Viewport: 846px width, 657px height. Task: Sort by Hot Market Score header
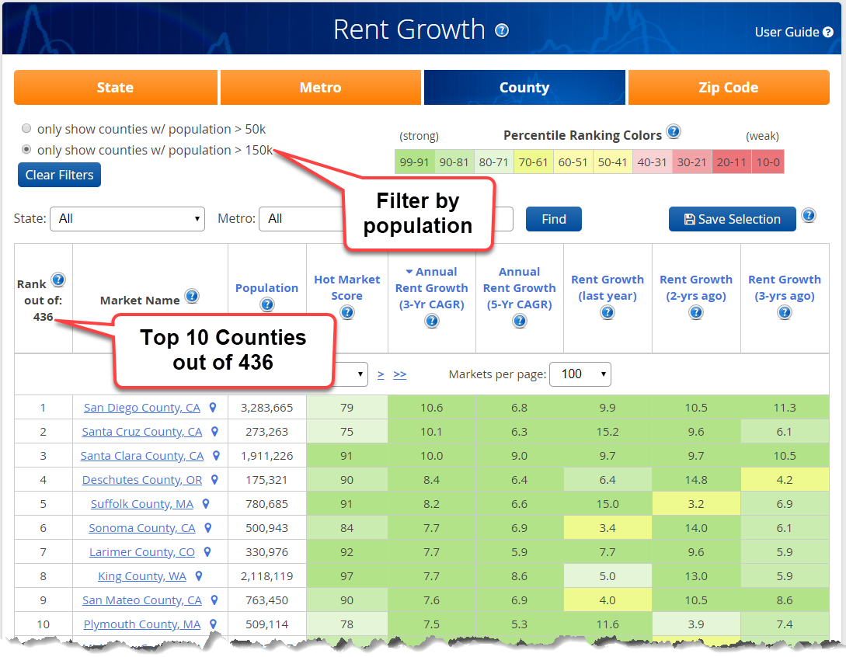click(347, 287)
